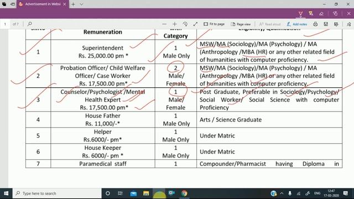
Task: Set these tabs aside
Action: [13, 4]
